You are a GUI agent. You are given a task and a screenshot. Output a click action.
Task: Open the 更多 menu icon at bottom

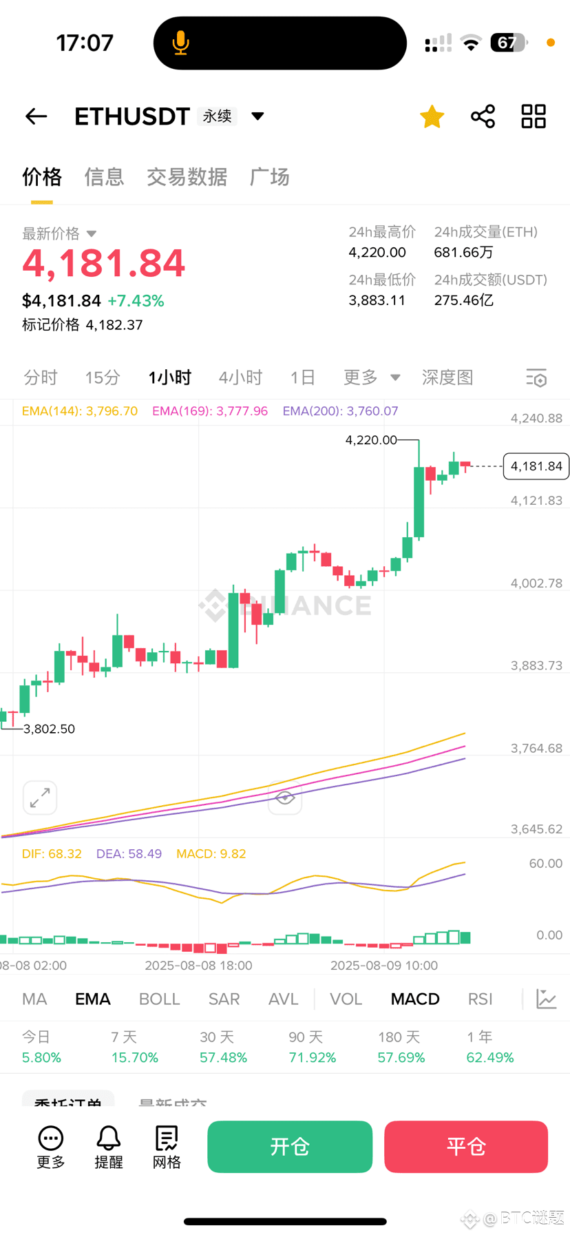51,1147
